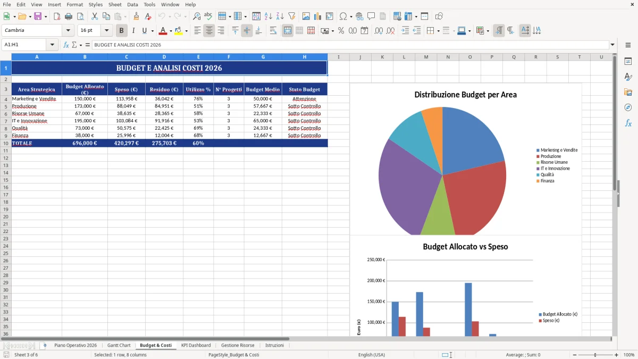Open font color dropdown arrow
Image resolution: width=638 pixels, height=359 pixels.
click(x=171, y=31)
